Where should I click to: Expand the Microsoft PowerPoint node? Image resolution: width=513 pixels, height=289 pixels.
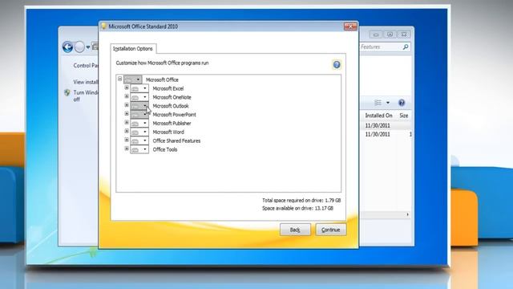127,114
